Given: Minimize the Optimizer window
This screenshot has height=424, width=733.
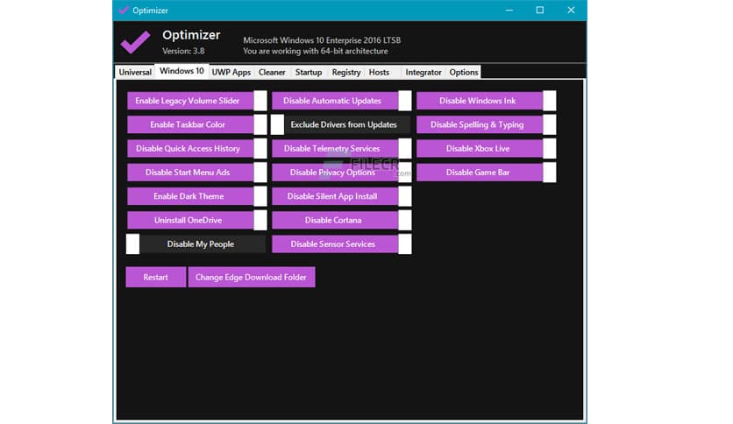Looking at the screenshot, I should (509, 10).
